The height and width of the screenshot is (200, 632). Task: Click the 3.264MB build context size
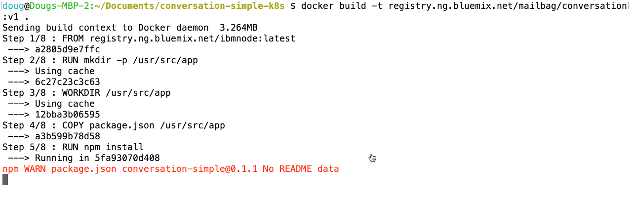pos(239,28)
